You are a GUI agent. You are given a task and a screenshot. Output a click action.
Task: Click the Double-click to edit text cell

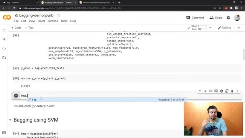[x=34, y=106]
